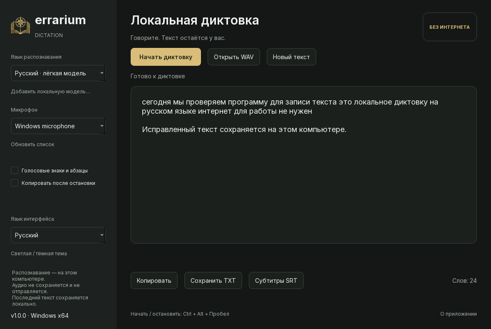Click the sentence "Исправленный текст сохраняется на этом компьютере."
This screenshot has height=329, width=491.
[244, 130]
